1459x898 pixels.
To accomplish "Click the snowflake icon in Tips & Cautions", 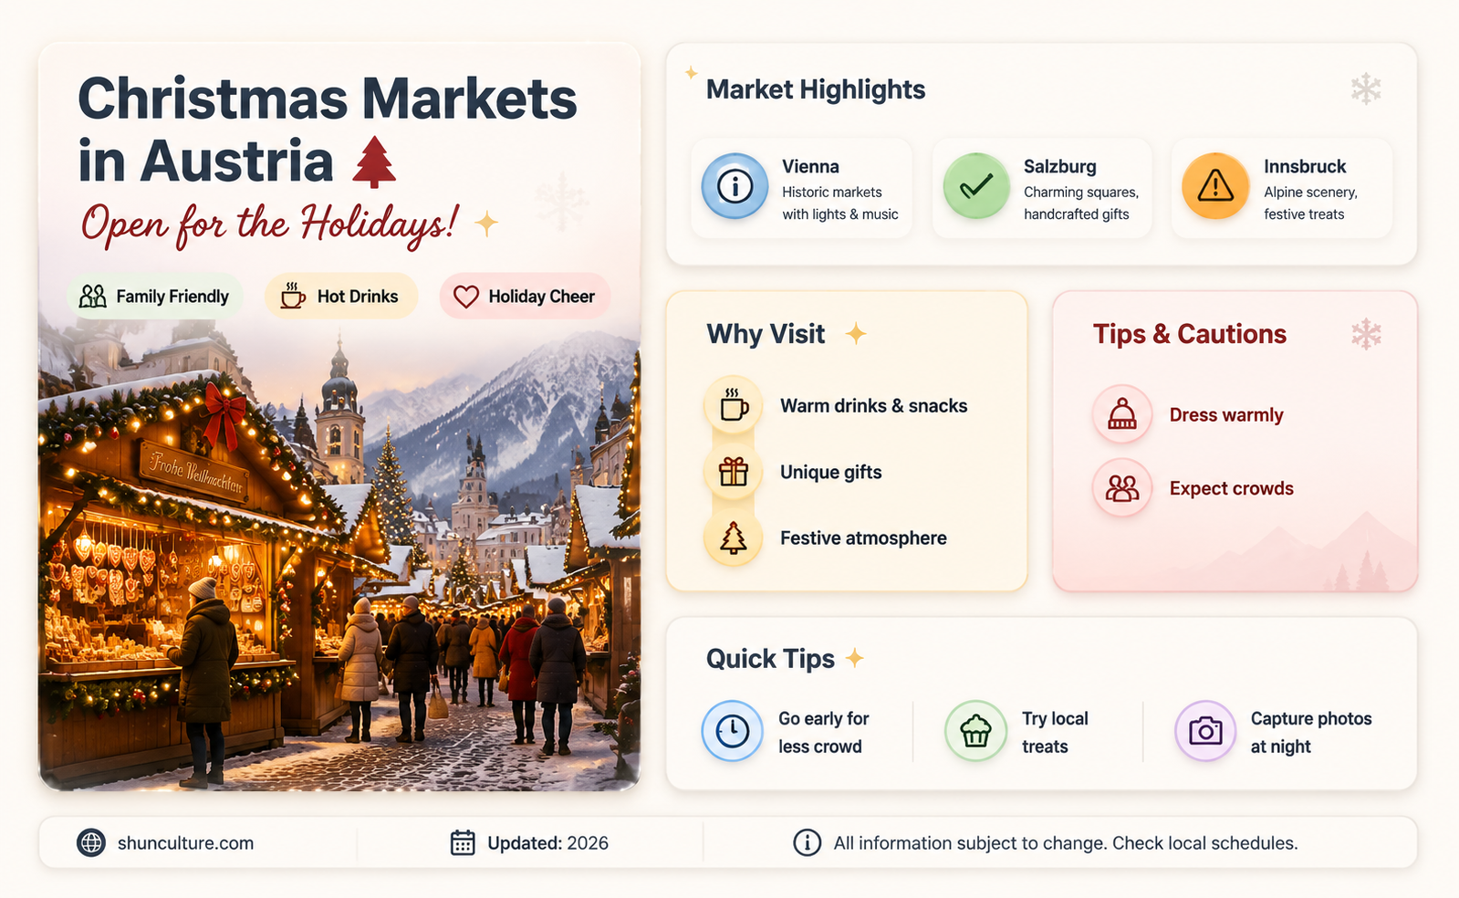I will click(x=1366, y=334).
